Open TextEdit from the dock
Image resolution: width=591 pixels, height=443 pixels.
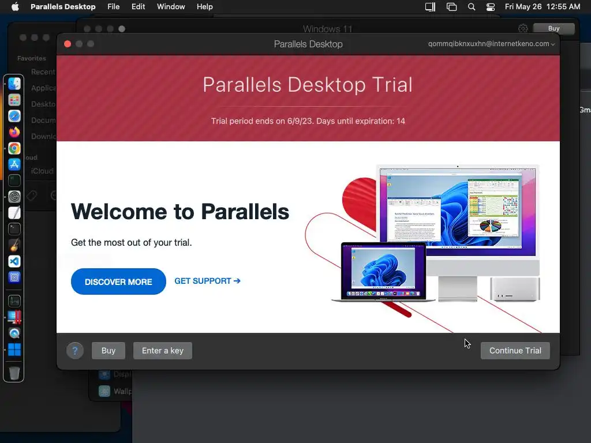pyautogui.click(x=14, y=213)
